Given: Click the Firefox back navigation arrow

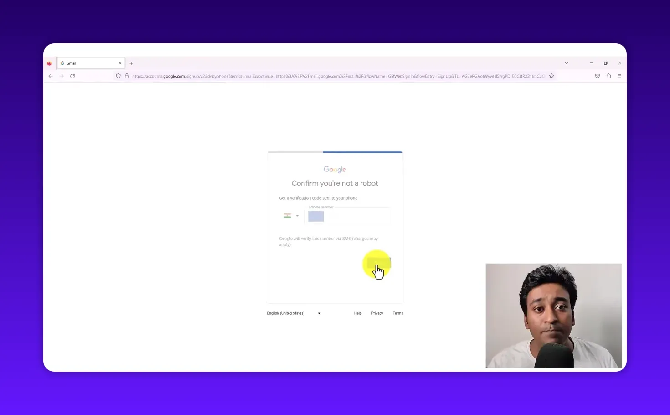Looking at the screenshot, I should pyautogui.click(x=51, y=76).
